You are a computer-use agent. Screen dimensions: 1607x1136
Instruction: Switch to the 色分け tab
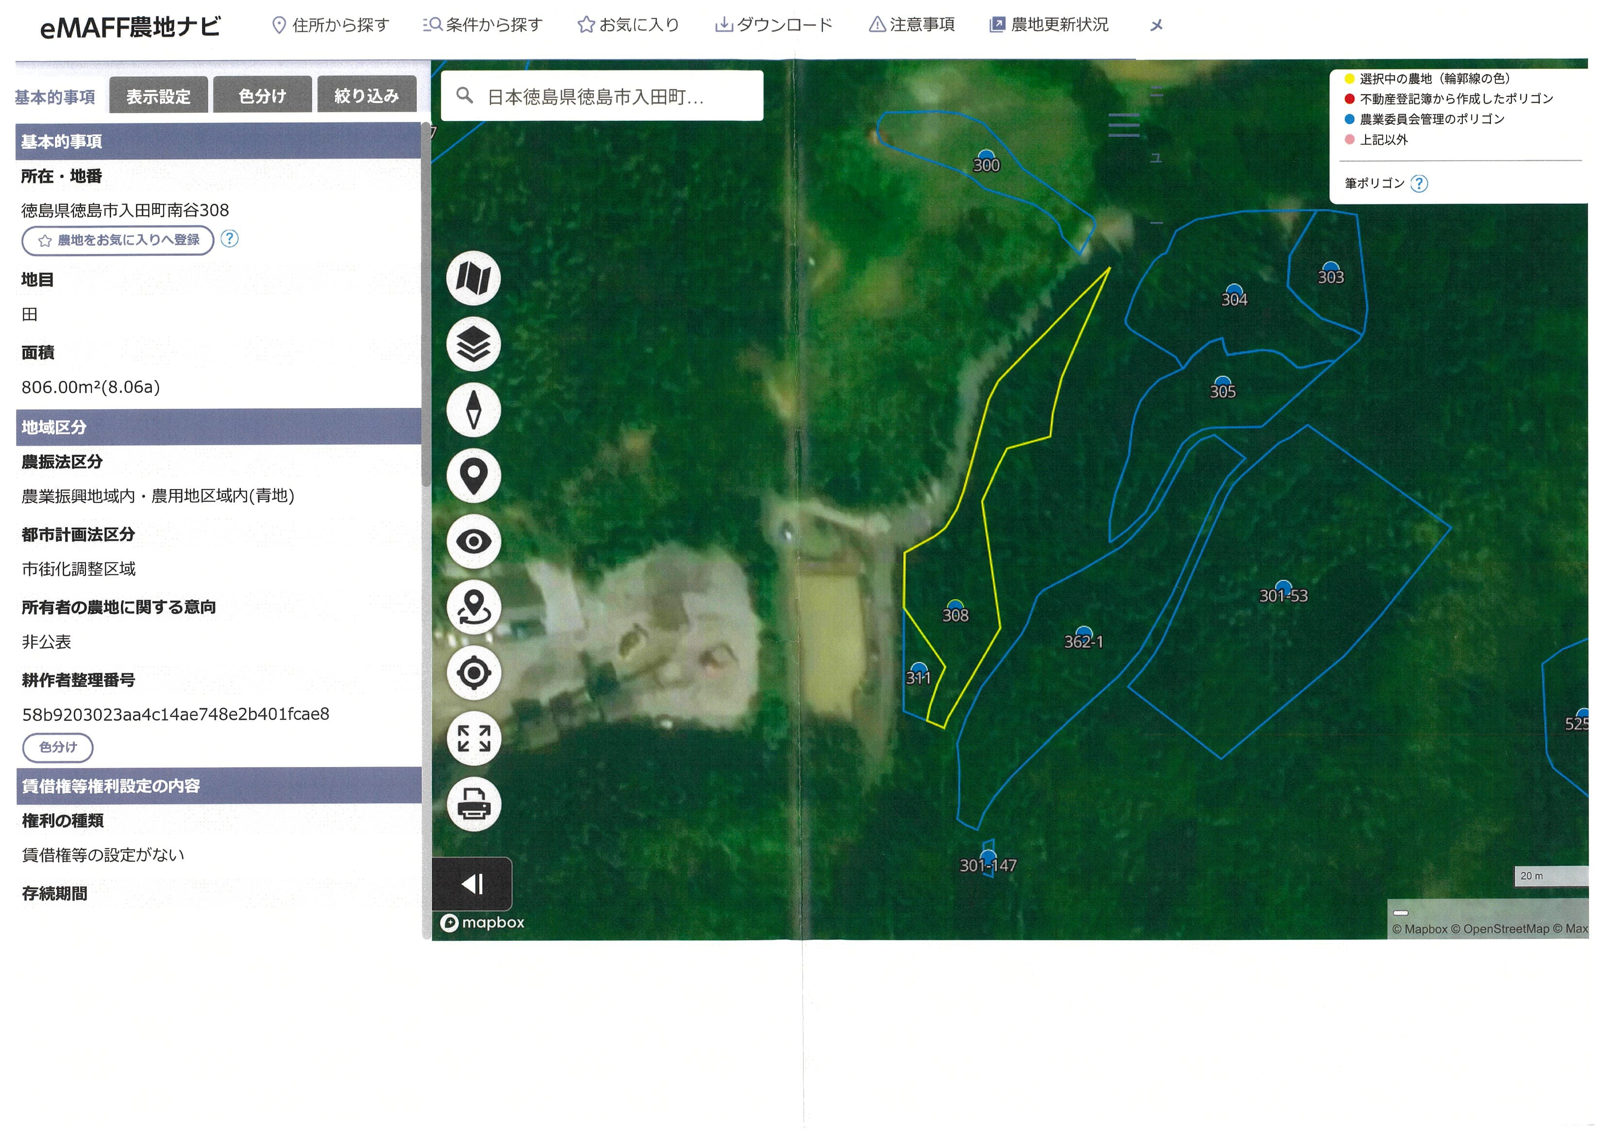(x=263, y=96)
